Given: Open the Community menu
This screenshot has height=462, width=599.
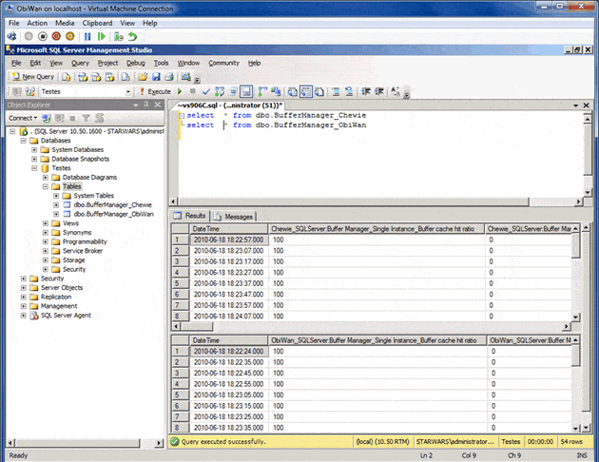Looking at the screenshot, I should (223, 63).
